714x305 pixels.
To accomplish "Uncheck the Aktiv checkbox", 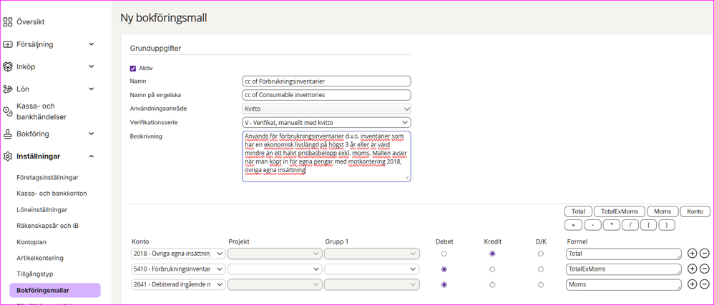I will tap(133, 69).
